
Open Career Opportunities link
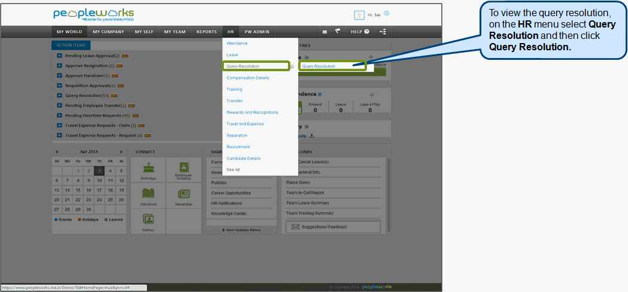[x=231, y=193]
